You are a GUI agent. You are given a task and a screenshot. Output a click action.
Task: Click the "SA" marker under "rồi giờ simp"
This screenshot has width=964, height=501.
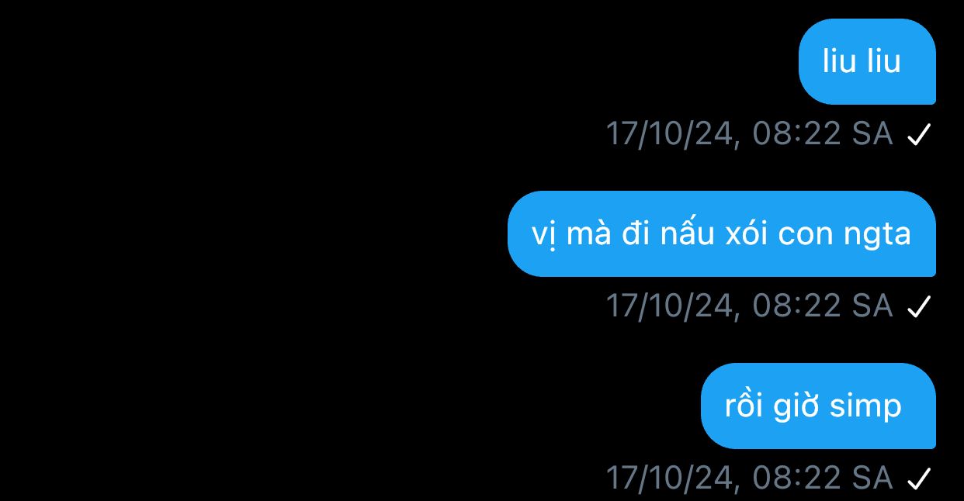[x=872, y=479]
